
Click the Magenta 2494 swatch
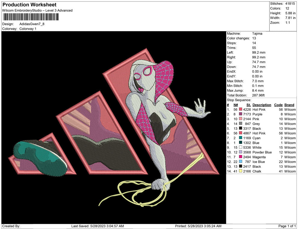pos(241,157)
